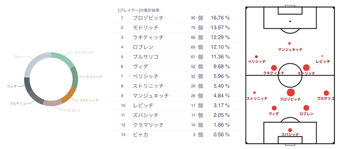Click the ヴルサリコ dot on the pitch
The image size is (339, 149).
[x=326, y=93]
